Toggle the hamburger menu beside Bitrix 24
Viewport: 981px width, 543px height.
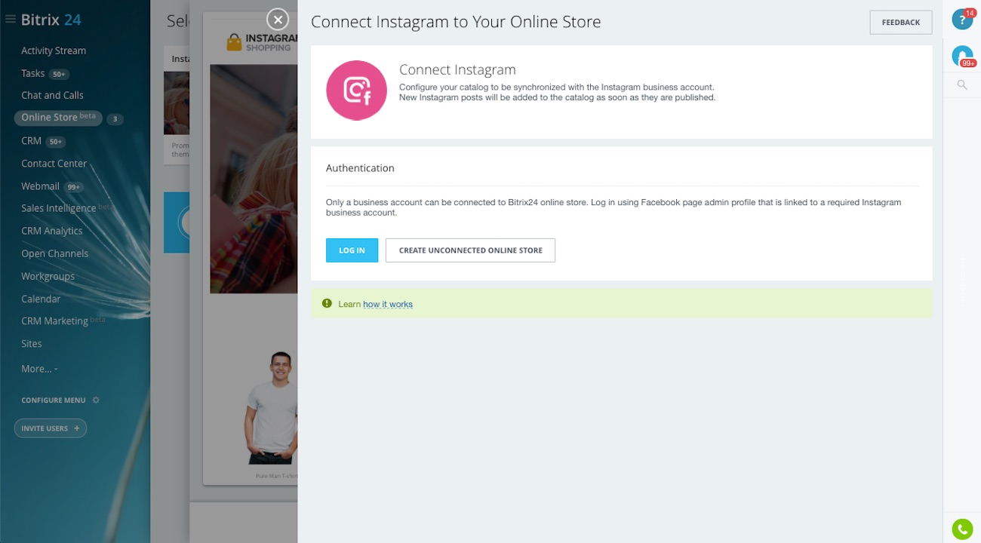click(x=11, y=20)
